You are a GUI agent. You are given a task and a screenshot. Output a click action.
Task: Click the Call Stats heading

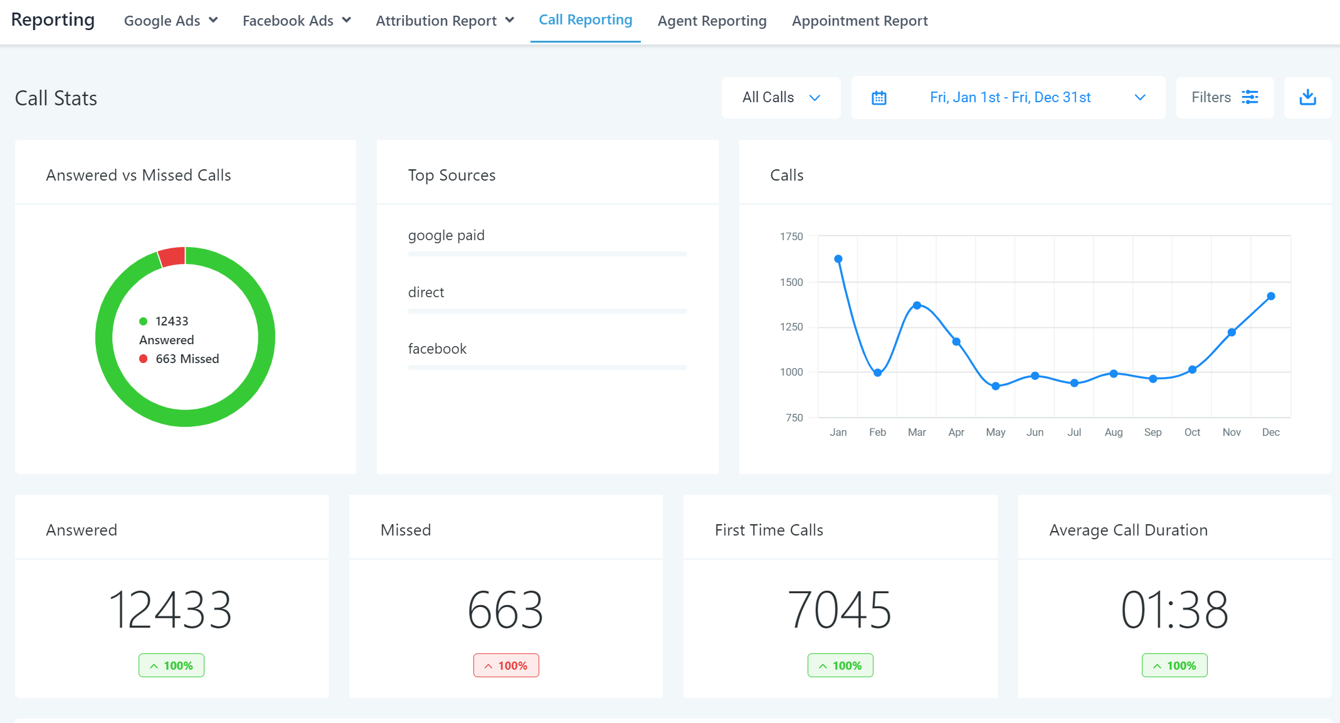[56, 98]
